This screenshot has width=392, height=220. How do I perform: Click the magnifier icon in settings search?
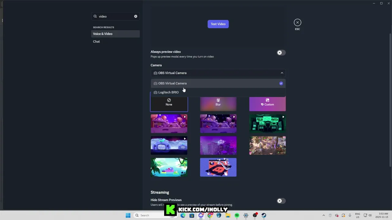(x=95, y=16)
